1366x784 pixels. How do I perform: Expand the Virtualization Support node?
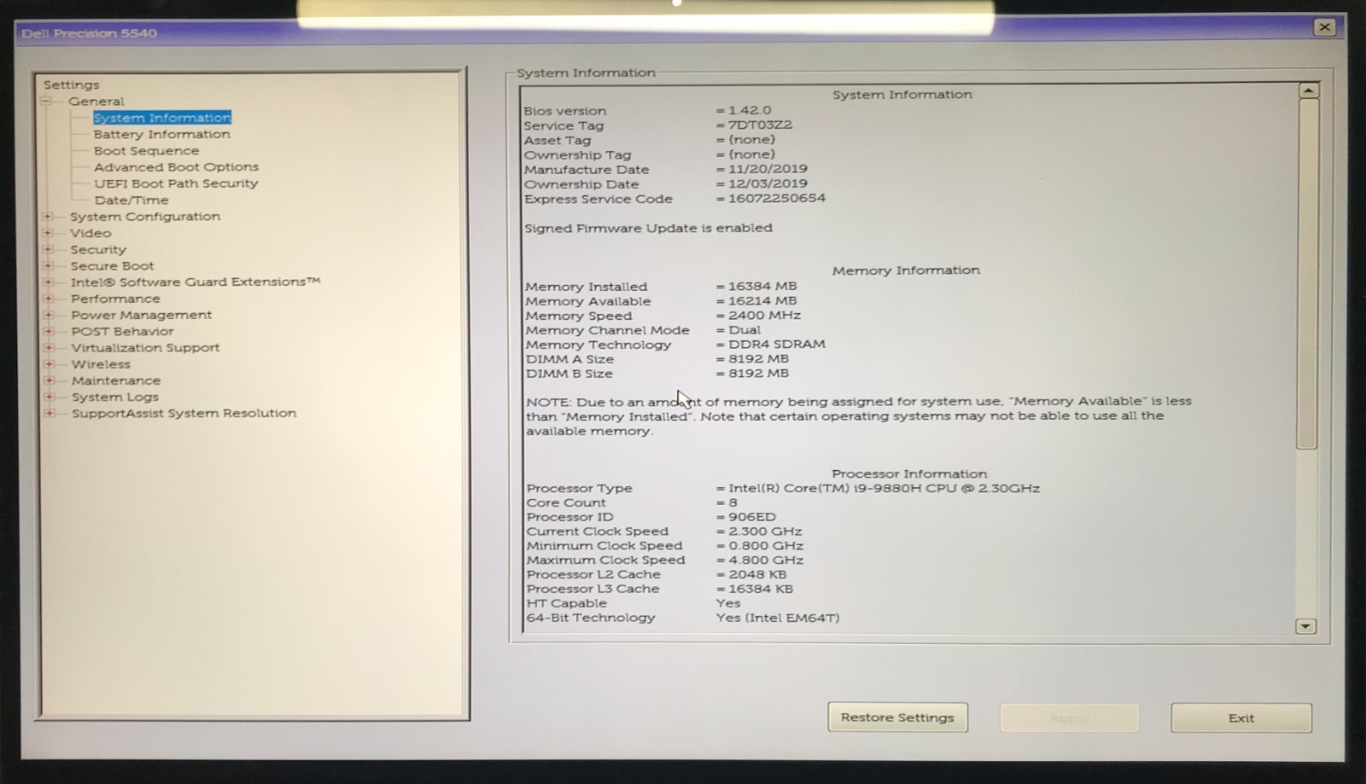point(50,347)
